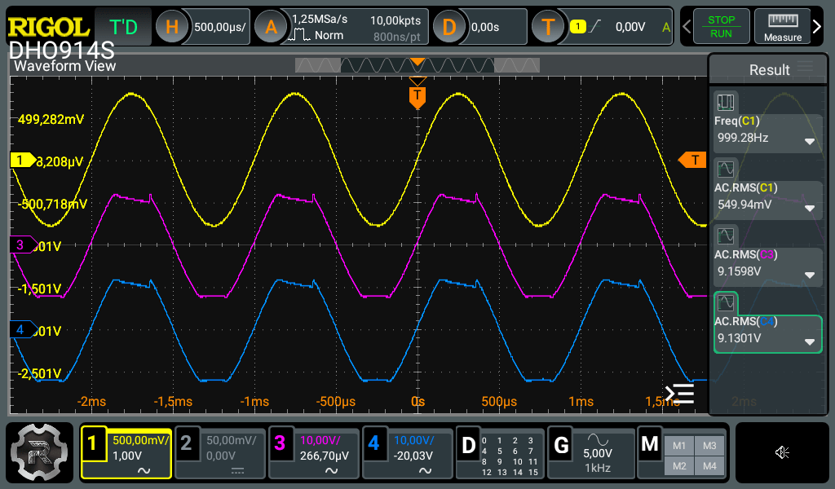
Task: Open the multi-window list icon
Action: tap(680, 394)
